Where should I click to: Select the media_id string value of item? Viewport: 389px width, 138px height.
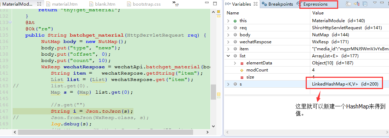350,49
